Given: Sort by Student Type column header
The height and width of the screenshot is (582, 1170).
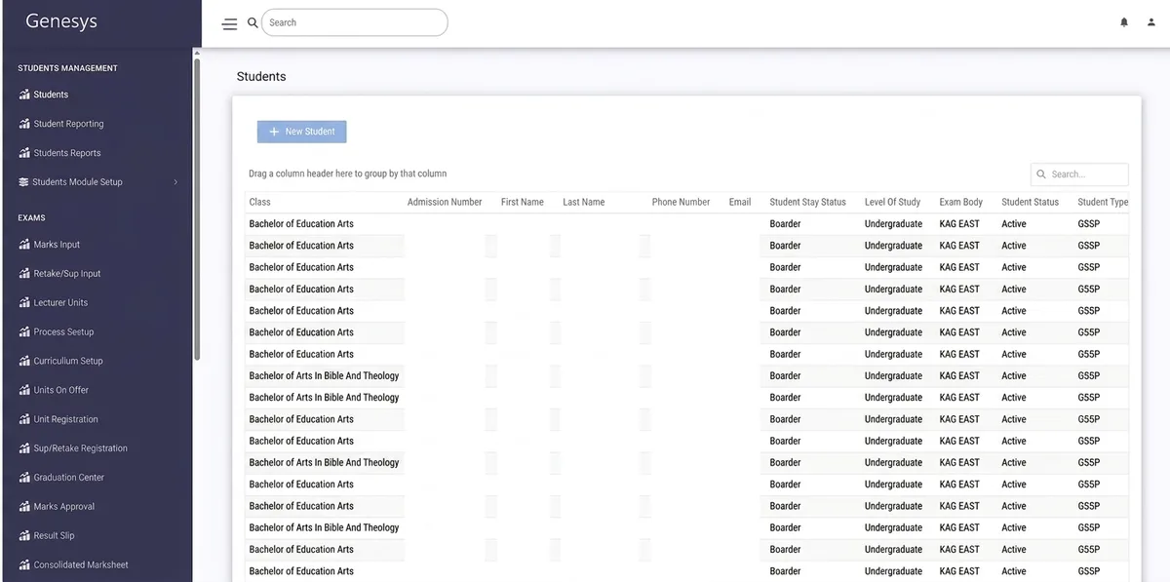Looking at the screenshot, I should (1103, 202).
